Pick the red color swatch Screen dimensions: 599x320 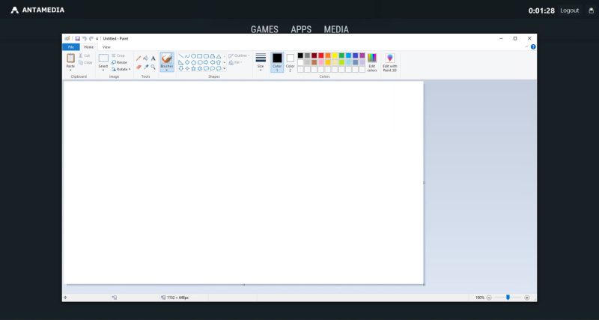[x=321, y=55]
